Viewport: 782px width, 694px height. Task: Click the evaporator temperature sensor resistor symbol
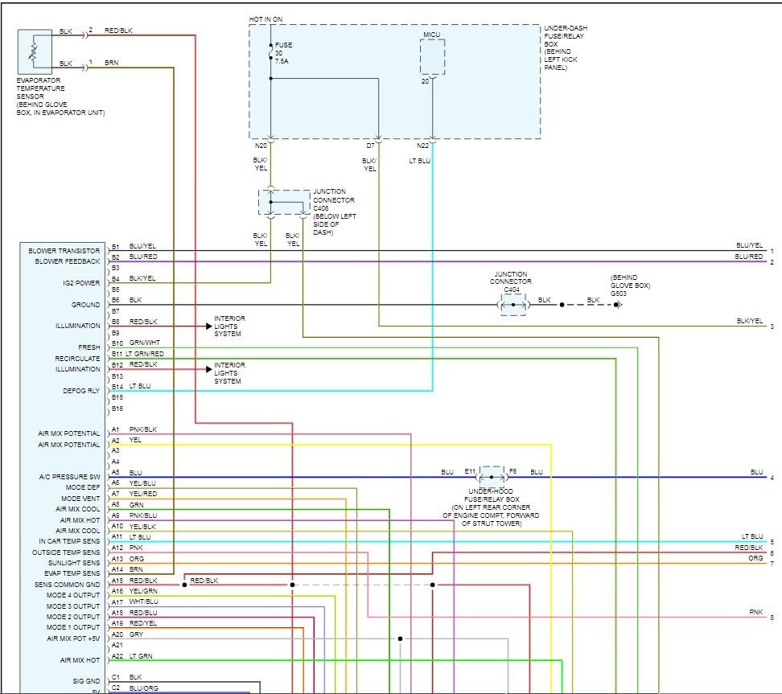(34, 51)
